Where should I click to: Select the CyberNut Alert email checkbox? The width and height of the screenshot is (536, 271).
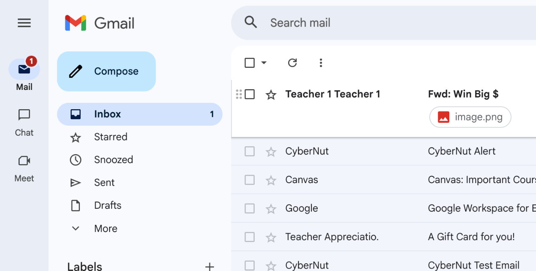(250, 151)
